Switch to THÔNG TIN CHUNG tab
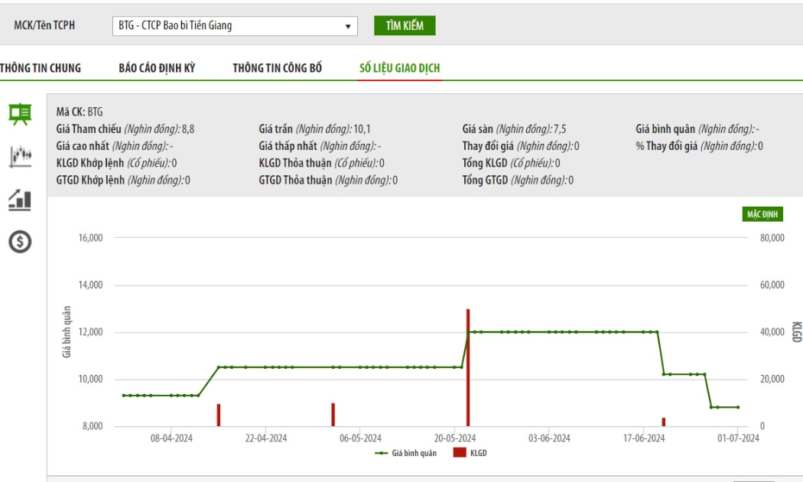The width and height of the screenshot is (803, 482). tap(41, 68)
